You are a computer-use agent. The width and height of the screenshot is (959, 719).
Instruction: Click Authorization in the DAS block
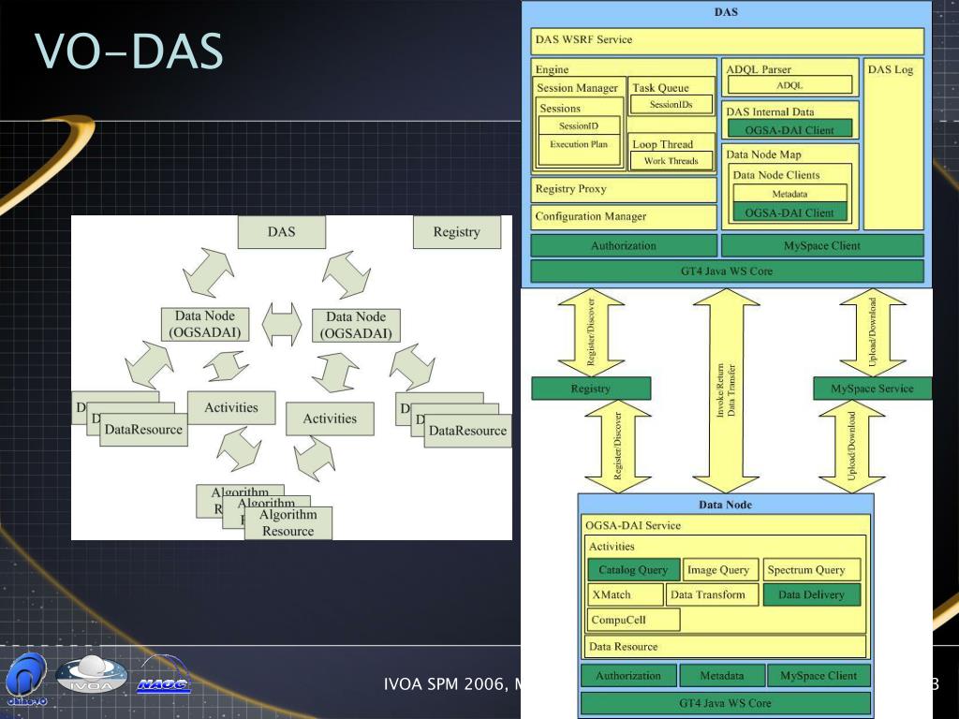[x=623, y=246]
